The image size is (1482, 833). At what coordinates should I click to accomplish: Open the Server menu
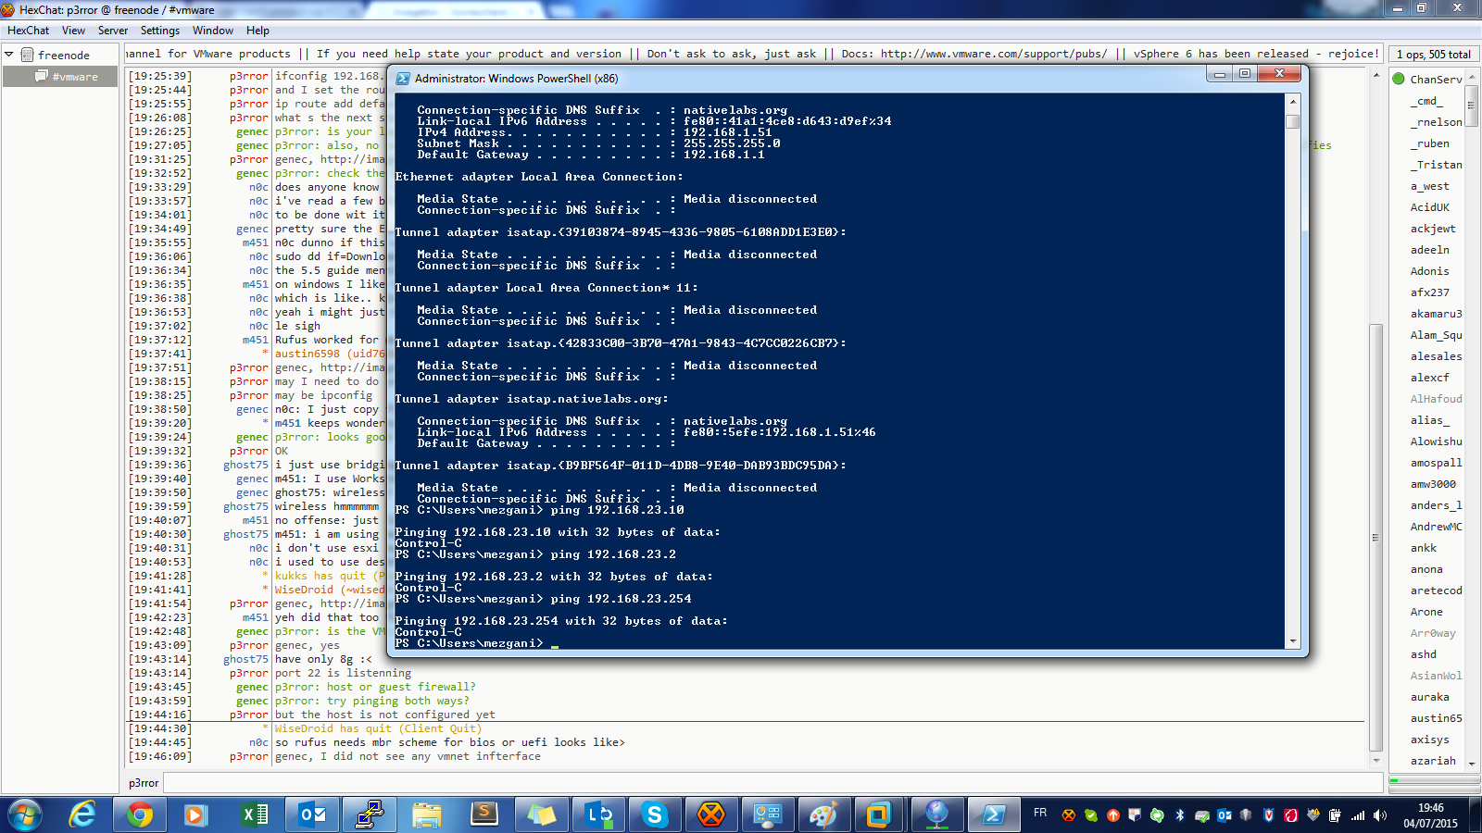(x=113, y=31)
